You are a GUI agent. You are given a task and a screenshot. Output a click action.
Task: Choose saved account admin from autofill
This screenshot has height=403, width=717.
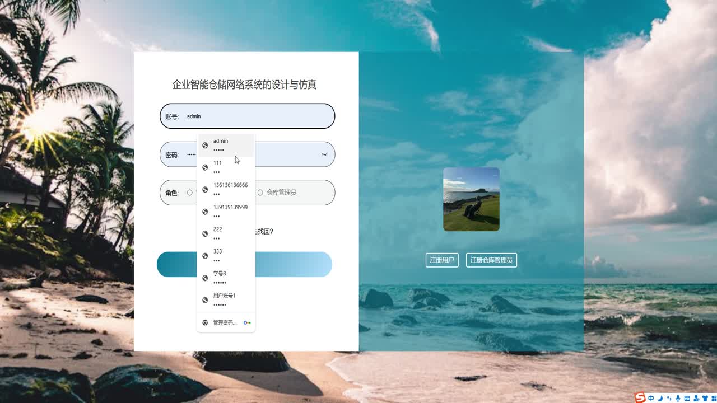(x=226, y=146)
